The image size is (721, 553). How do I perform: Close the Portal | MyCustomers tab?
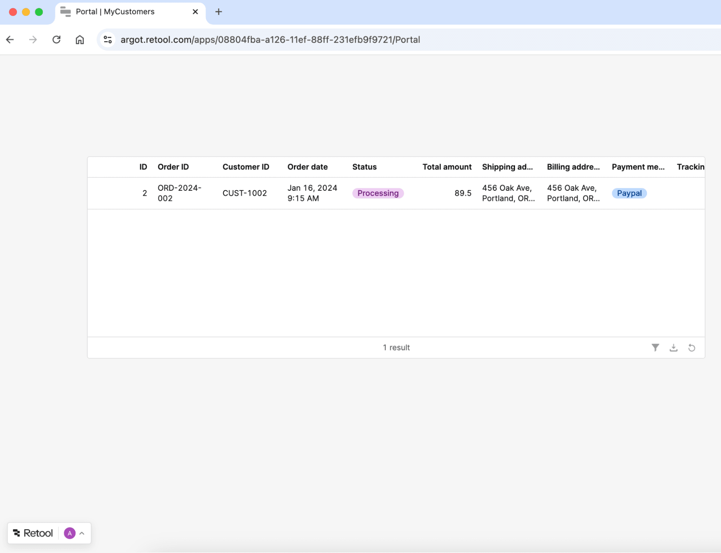coord(195,12)
